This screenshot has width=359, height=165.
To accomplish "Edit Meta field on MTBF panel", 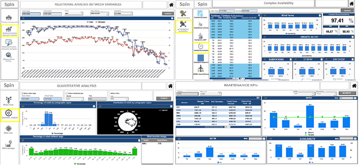I will pyautogui.click(x=346, y=98).
